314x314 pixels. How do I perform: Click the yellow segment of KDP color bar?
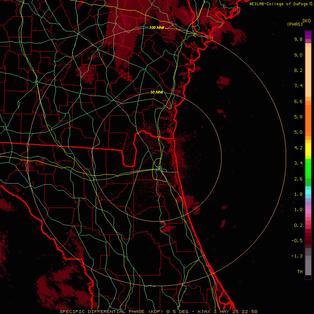click(x=308, y=149)
